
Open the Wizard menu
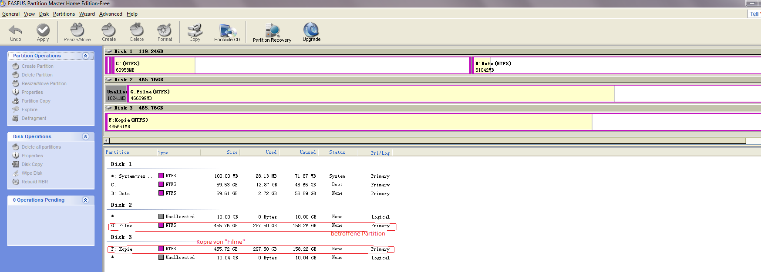point(87,14)
